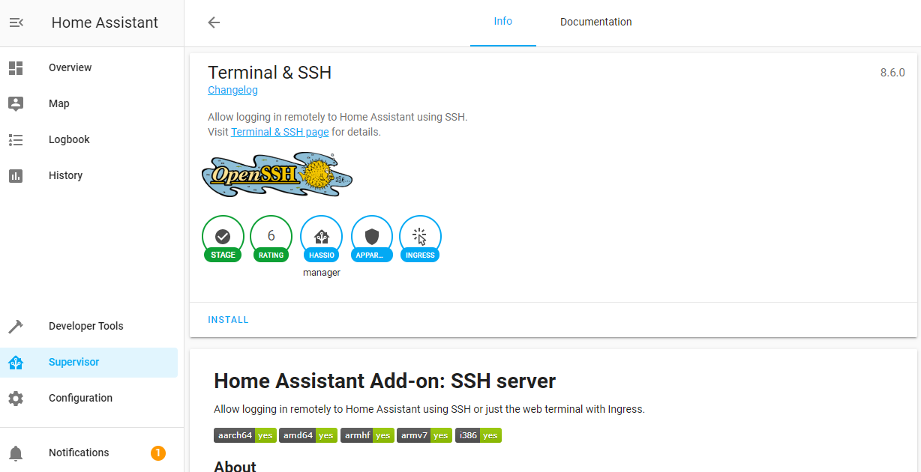921x472 pixels.
Task: Switch to the Info tab
Action: tap(503, 22)
